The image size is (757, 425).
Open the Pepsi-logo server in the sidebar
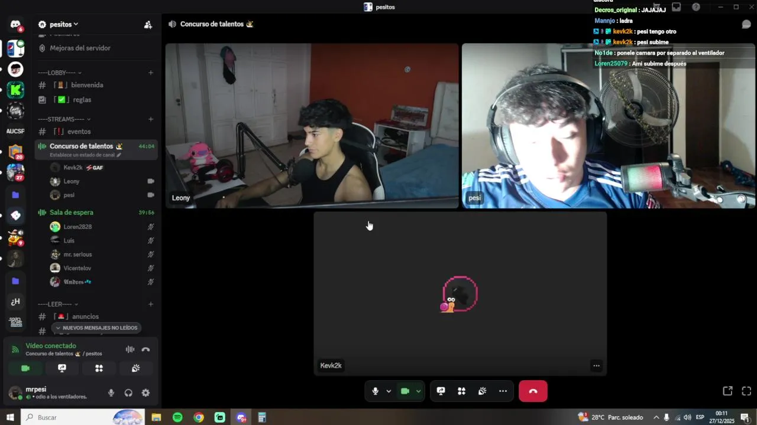point(15,47)
